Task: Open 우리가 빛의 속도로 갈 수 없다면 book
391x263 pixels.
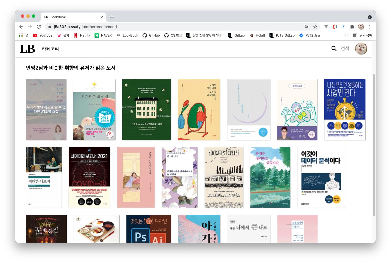Action: [46, 110]
